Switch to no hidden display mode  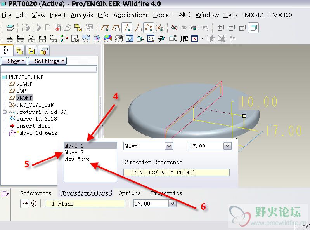pyautogui.click(x=242, y=28)
